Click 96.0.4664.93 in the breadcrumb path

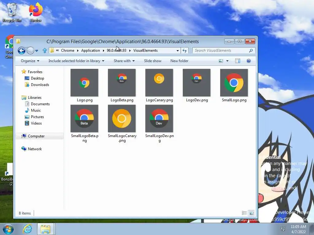[117, 50]
